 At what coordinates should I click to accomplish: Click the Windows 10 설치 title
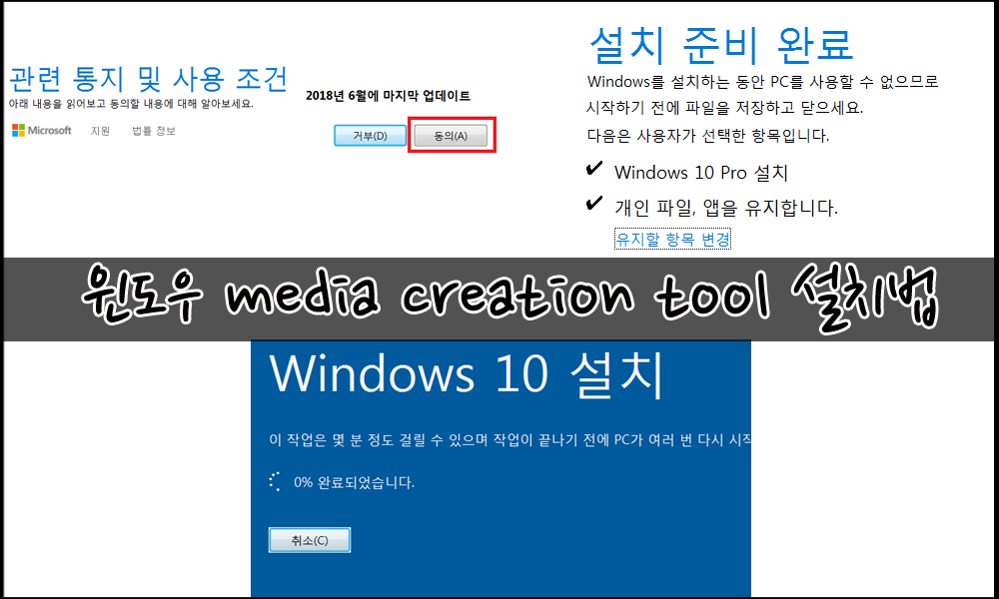[468, 373]
